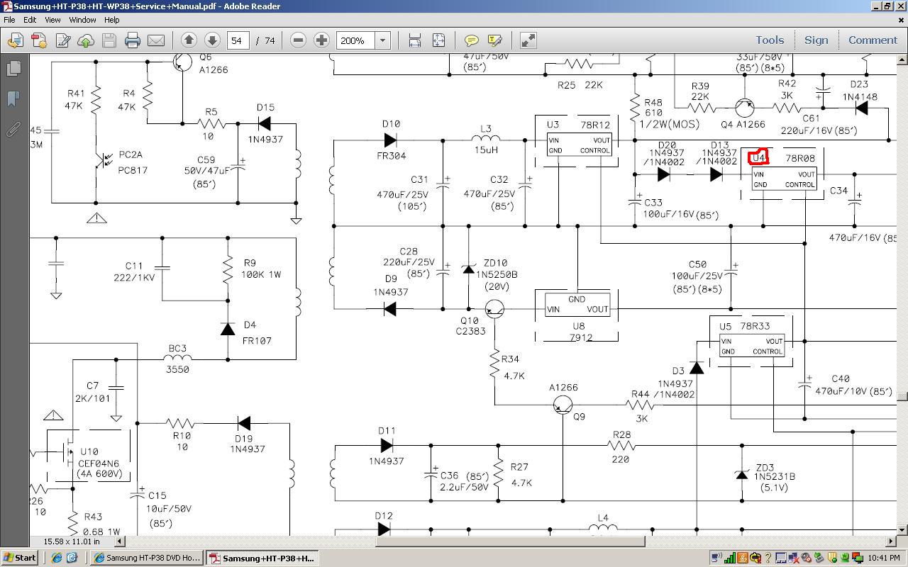This screenshot has width=908, height=567.
Task: Click the horizontal scrollbar thumb
Action: [x=509, y=541]
